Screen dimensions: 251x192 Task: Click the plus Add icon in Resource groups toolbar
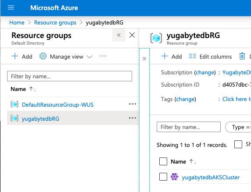coord(15,56)
